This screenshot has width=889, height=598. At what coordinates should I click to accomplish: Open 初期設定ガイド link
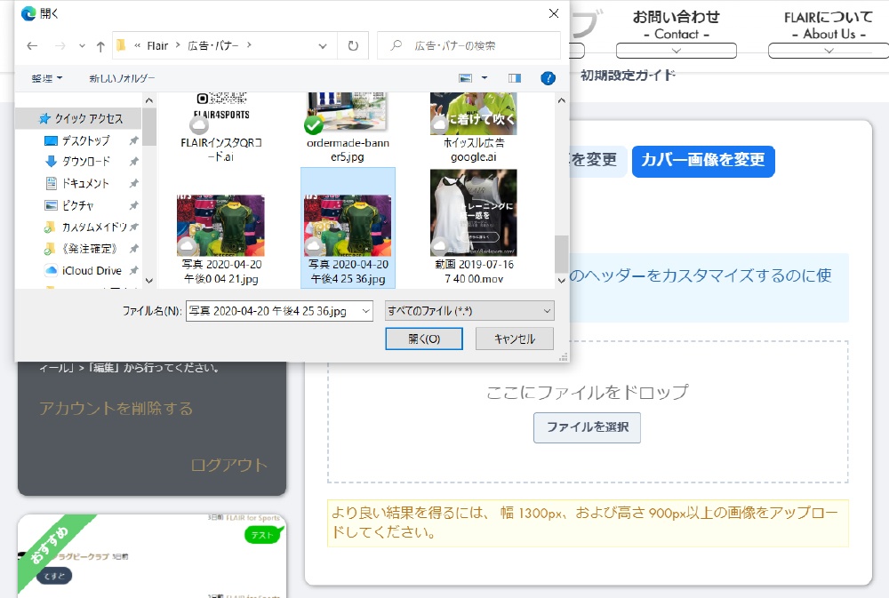click(628, 76)
